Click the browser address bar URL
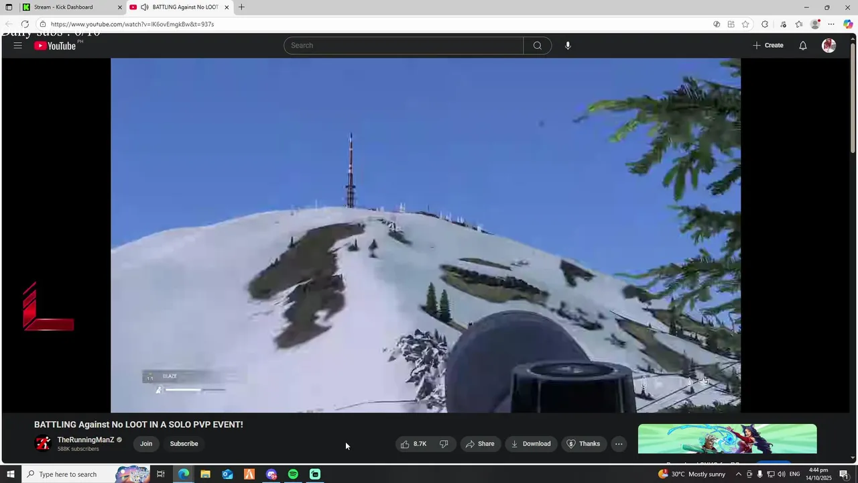This screenshot has height=483, width=858. tap(132, 24)
